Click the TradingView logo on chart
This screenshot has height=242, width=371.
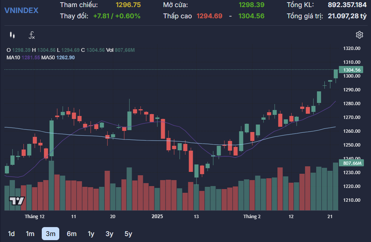(17, 201)
